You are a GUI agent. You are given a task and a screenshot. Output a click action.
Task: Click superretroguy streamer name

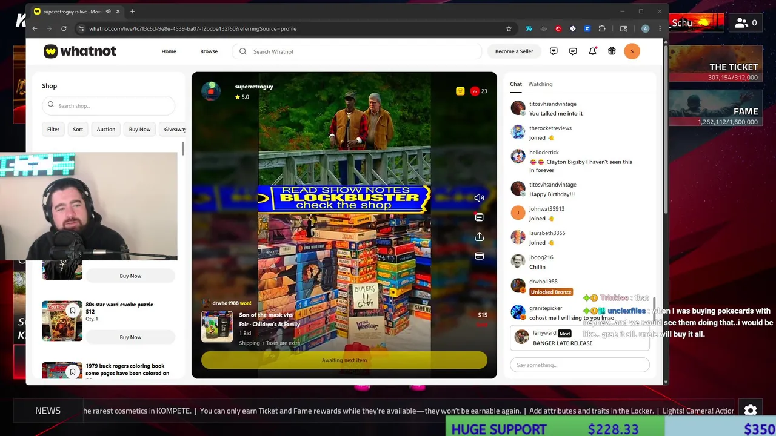[254, 87]
